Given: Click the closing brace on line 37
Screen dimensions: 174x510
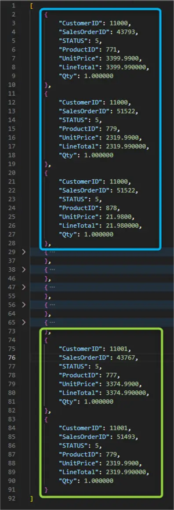Looking at the screenshot, I should pyautogui.click(x=47, y=261).
